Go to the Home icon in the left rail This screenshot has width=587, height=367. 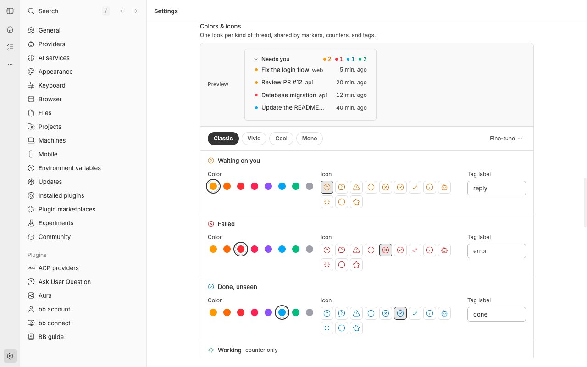click(x=10, y=29)
